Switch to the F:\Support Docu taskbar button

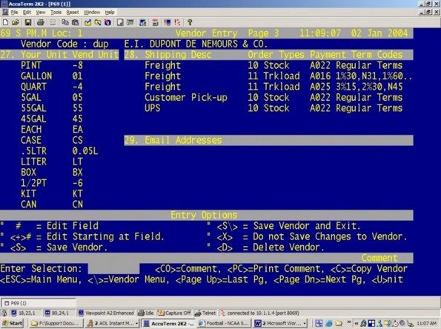(56, 323)
